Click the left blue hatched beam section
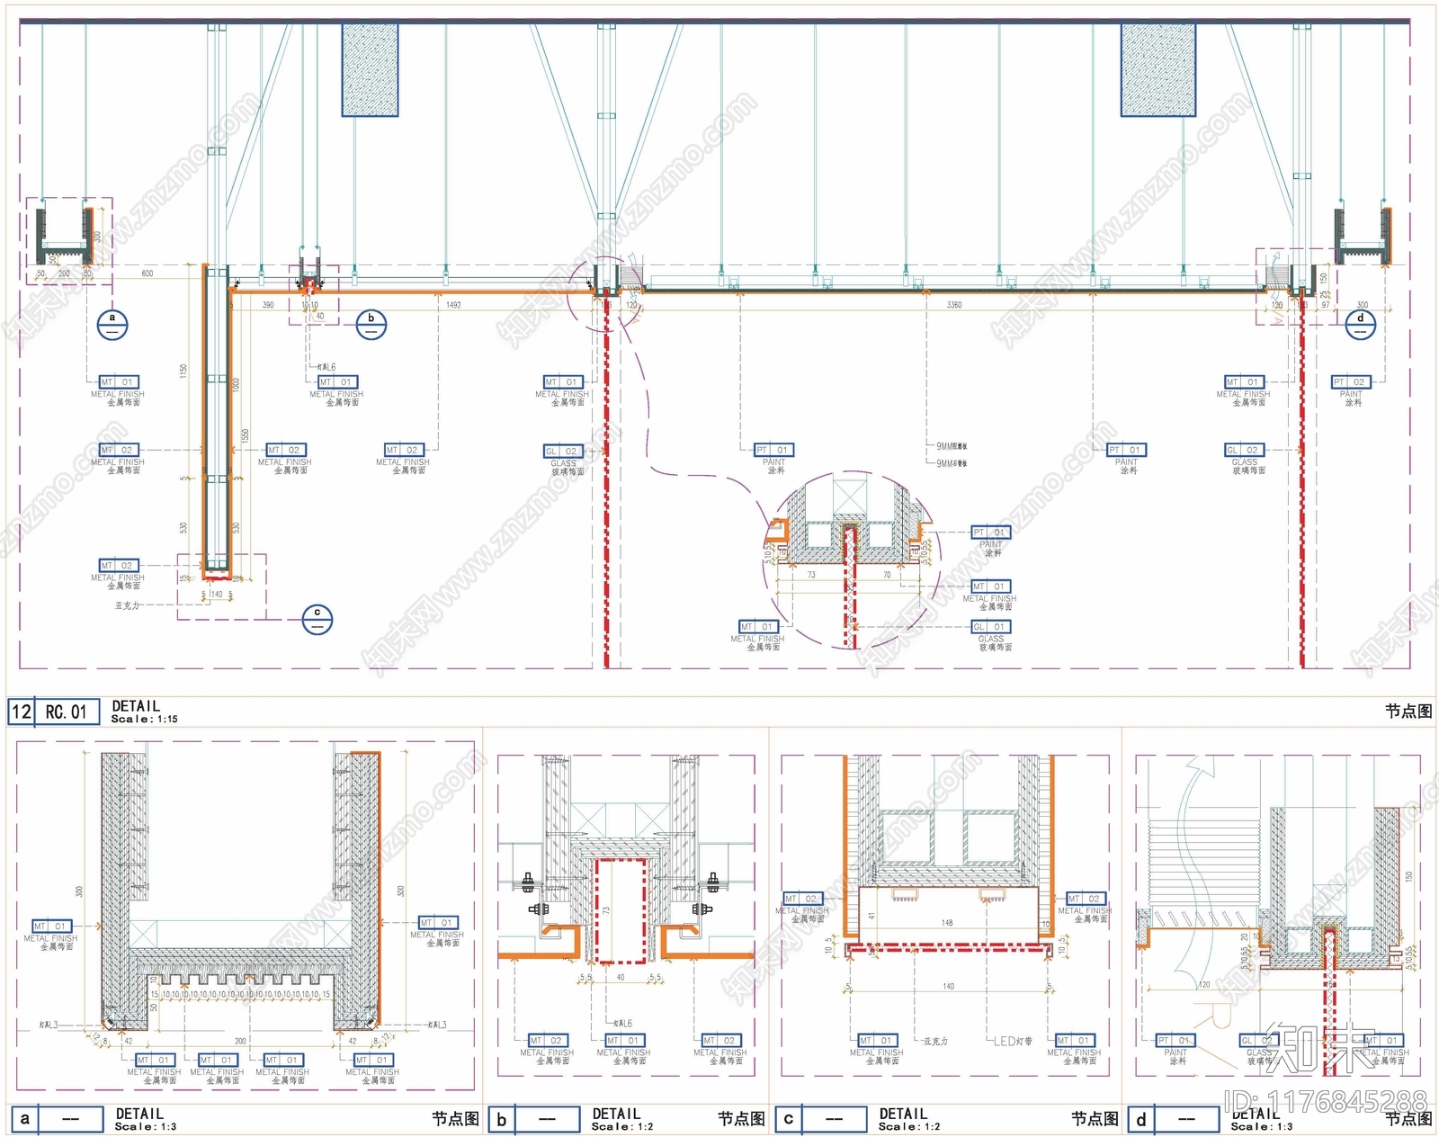 pyautogui.click(x=370, y=70)
